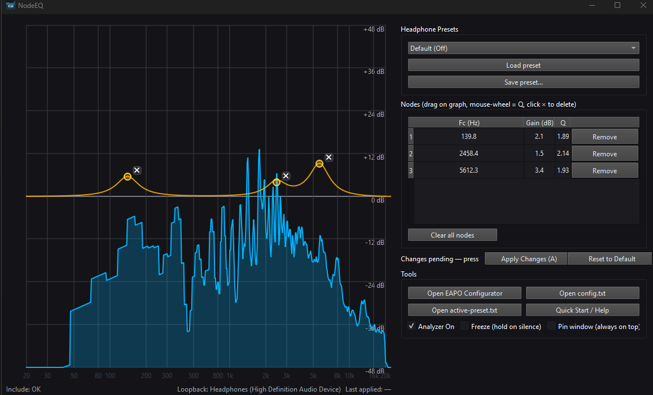Open the Quick Start / Help guide
The image size is (653, 395).
pyautogui.click(x=582, y=310)
